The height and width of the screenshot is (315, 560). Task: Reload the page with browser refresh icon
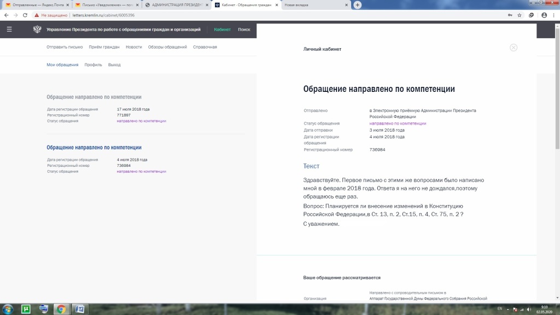pyautogui.click(x=25, y=15)
